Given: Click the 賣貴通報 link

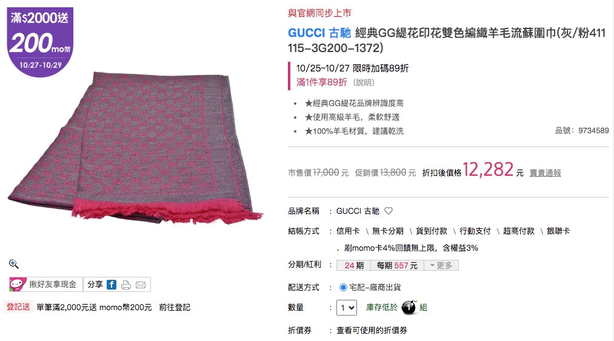Looking at the screenshot, I should point(545,173).
